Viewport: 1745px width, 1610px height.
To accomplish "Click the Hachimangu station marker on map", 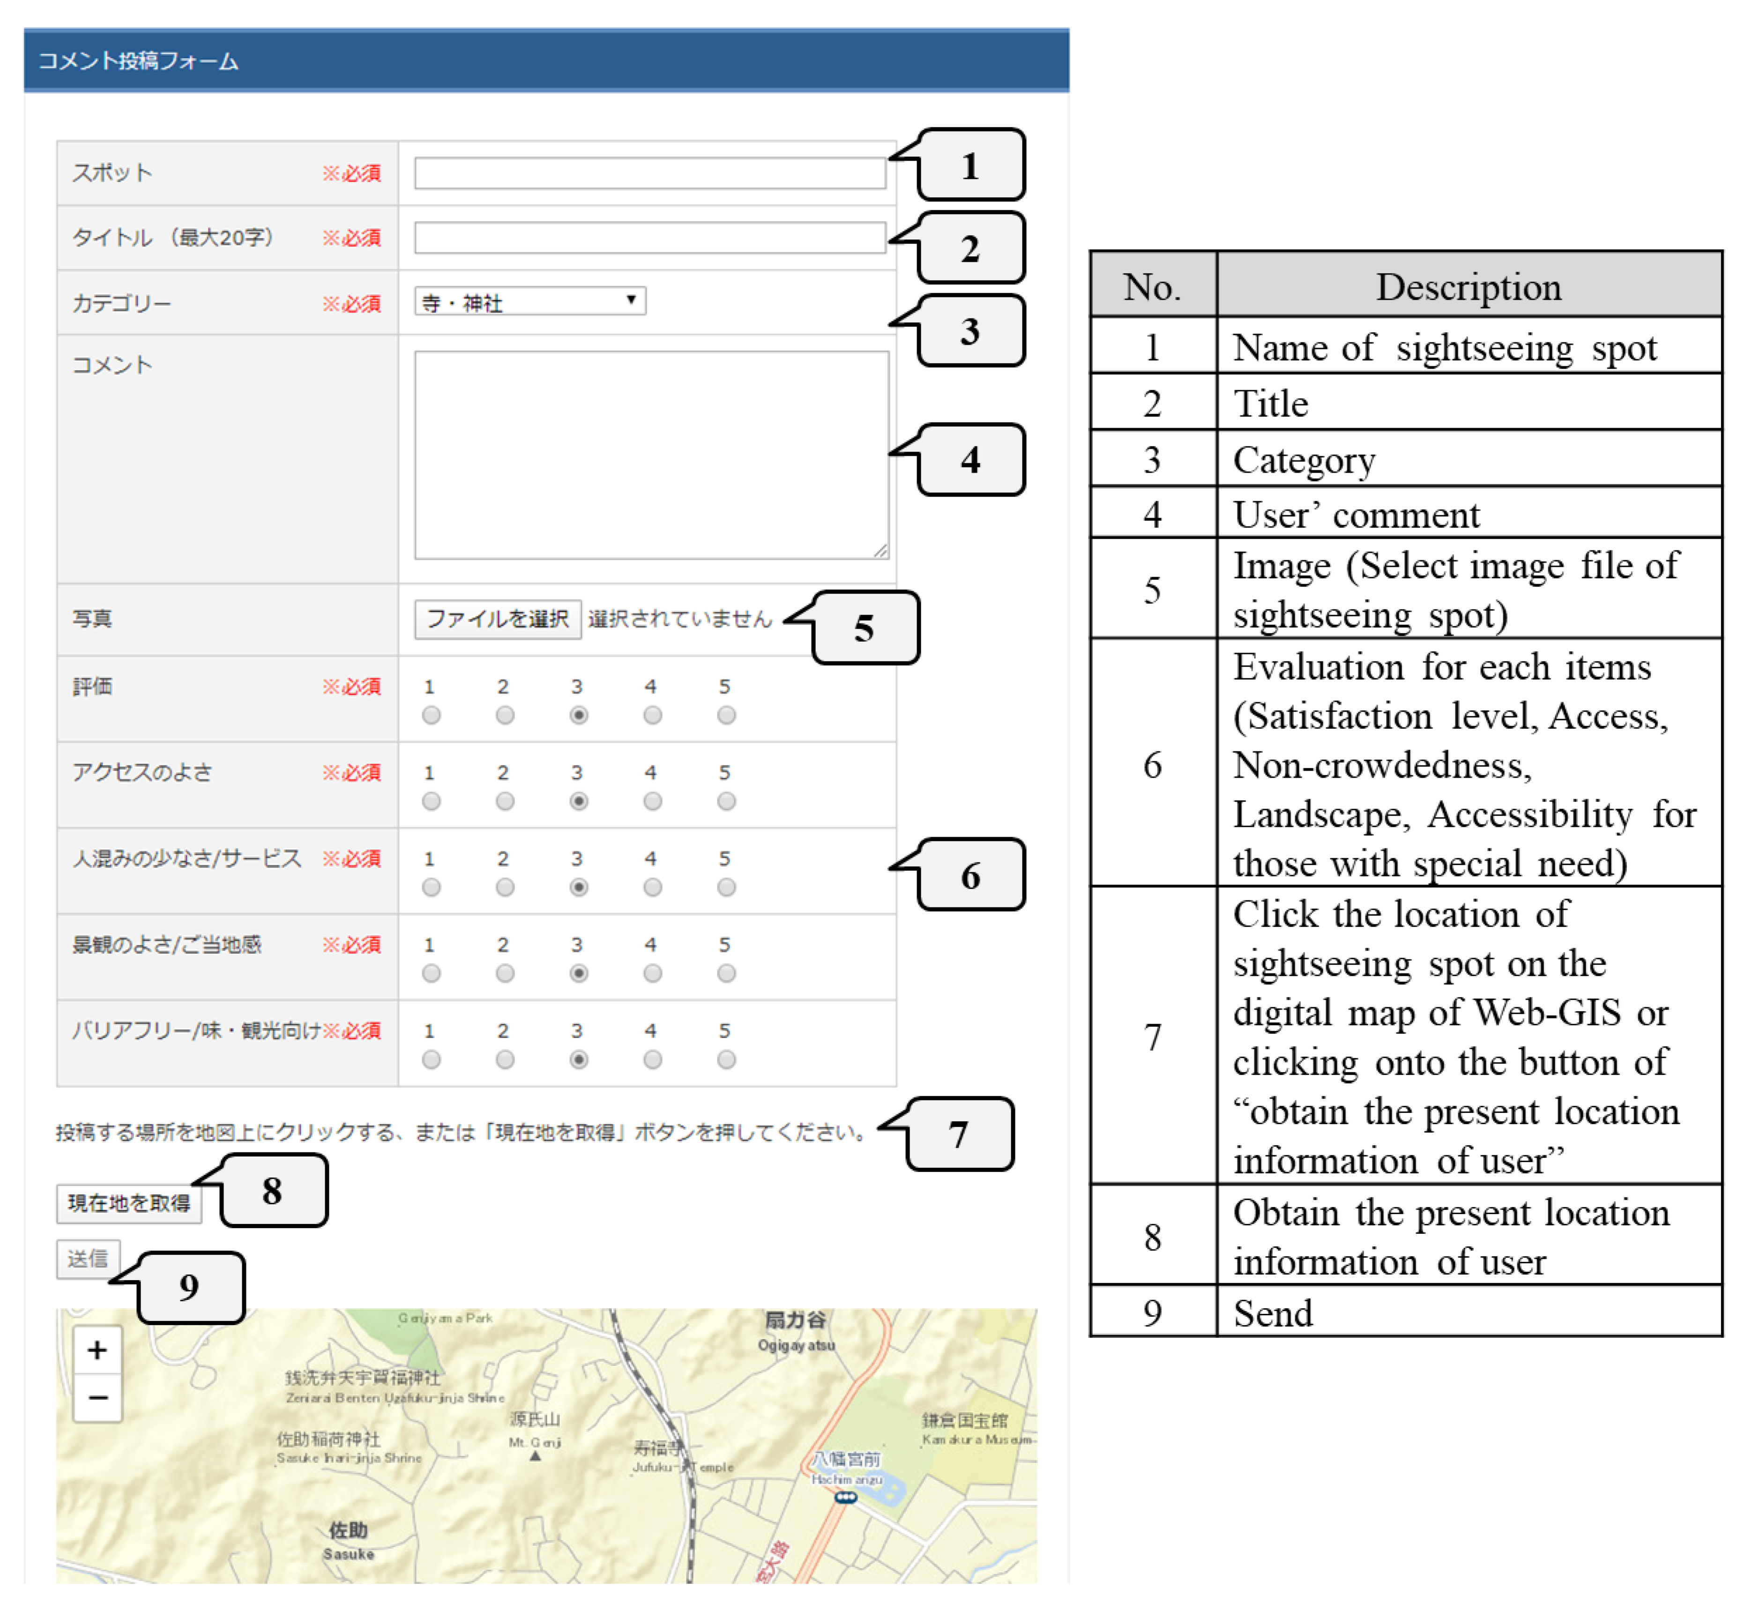I will pos(845,1498).
